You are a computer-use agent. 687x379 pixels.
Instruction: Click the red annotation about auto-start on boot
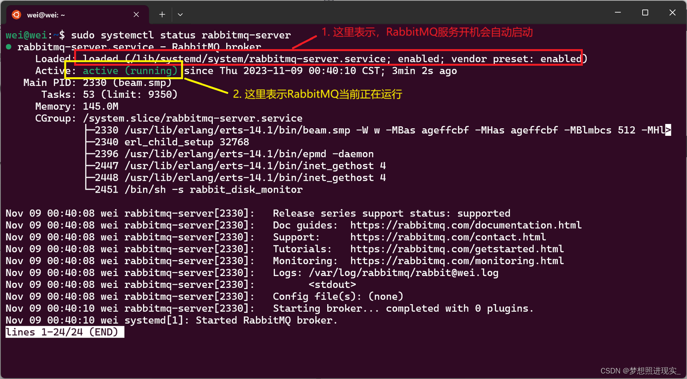427,32
